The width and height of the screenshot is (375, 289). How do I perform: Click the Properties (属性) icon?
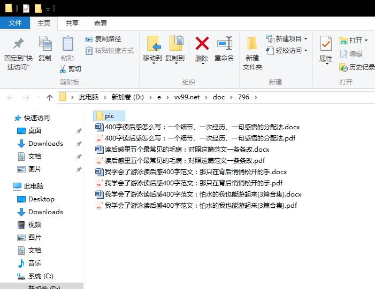(326, 44)
